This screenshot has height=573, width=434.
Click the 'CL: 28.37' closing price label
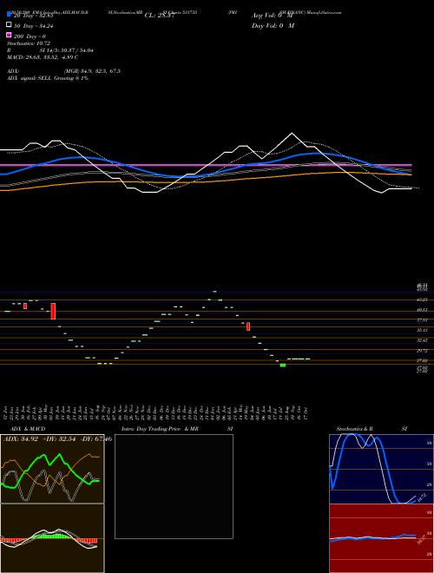tap(160, 16)
